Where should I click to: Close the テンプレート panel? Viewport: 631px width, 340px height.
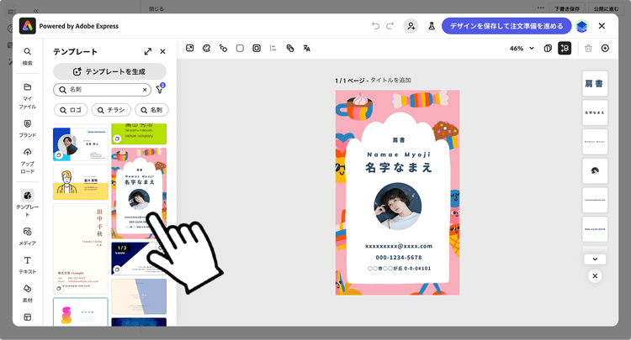click(x=162, y=51)
